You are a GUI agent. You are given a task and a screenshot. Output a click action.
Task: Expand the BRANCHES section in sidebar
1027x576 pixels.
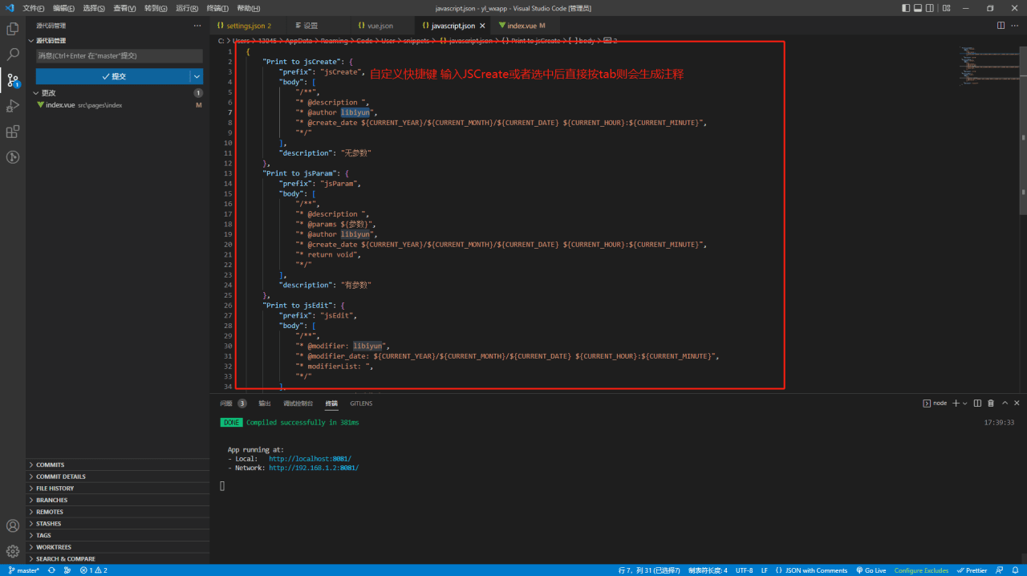[51, 500]
